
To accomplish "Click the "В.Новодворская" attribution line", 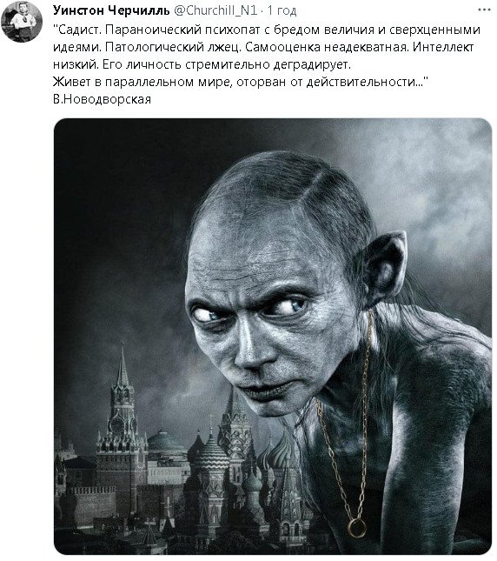I will coord(102,99).
